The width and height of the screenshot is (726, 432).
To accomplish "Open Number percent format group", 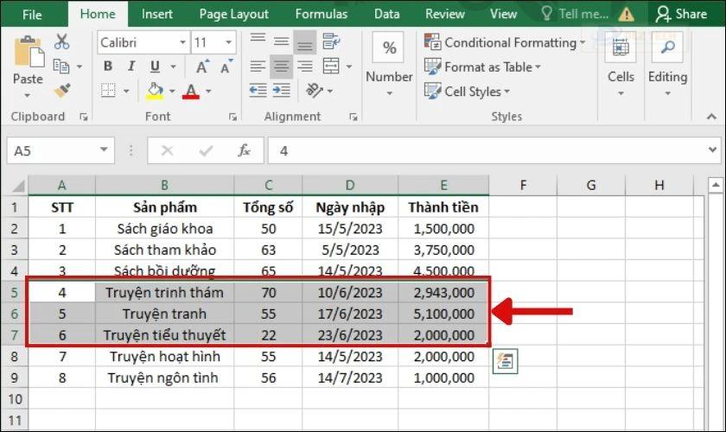I will pos(389,48).
